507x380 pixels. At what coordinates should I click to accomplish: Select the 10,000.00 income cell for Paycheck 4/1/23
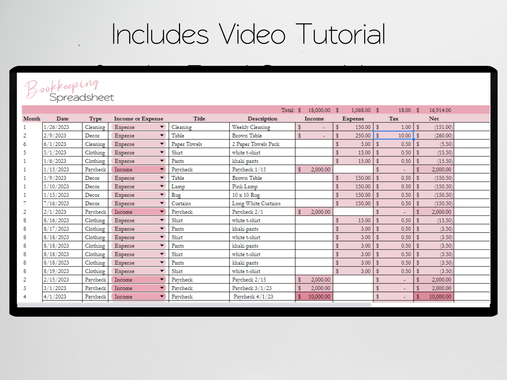(x=314, y=296)
